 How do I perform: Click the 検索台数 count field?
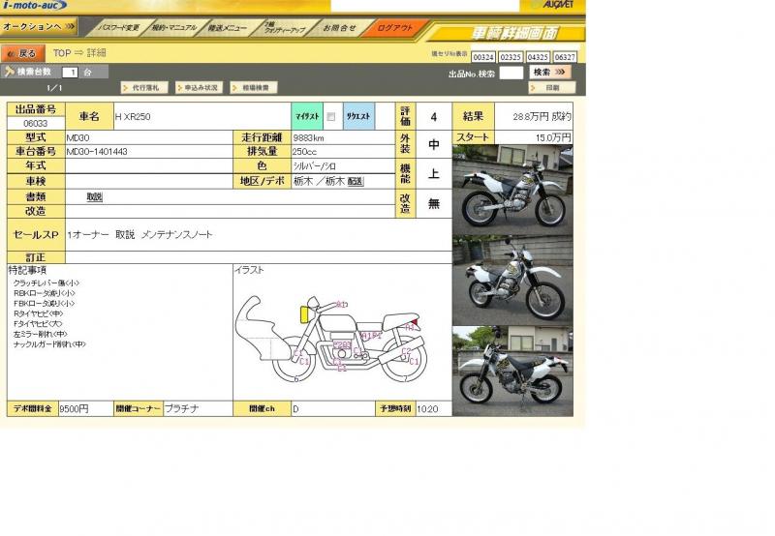tap(70, 73)
